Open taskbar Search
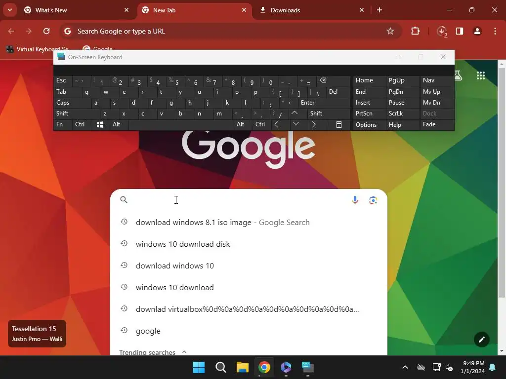The width and height of the screenshot is (506, 379). [221, 367]
